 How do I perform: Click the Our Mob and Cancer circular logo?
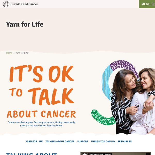pos(6,4)
